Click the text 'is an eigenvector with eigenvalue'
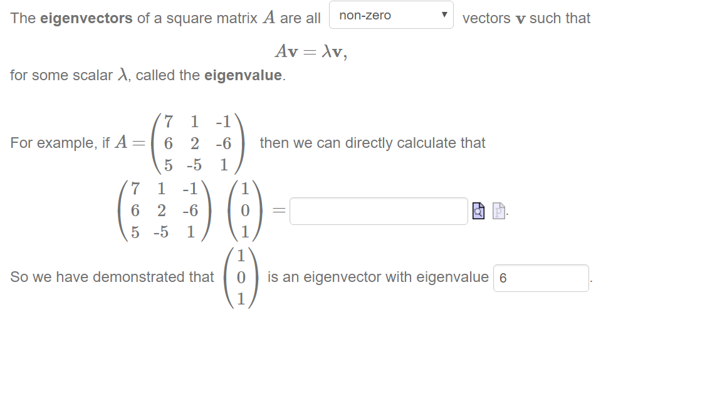 tap(378, 277)
